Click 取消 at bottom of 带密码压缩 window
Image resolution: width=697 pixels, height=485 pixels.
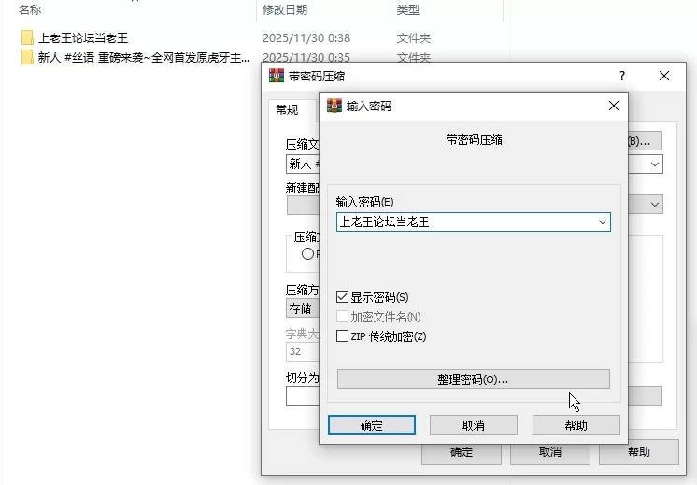point(550,452)
